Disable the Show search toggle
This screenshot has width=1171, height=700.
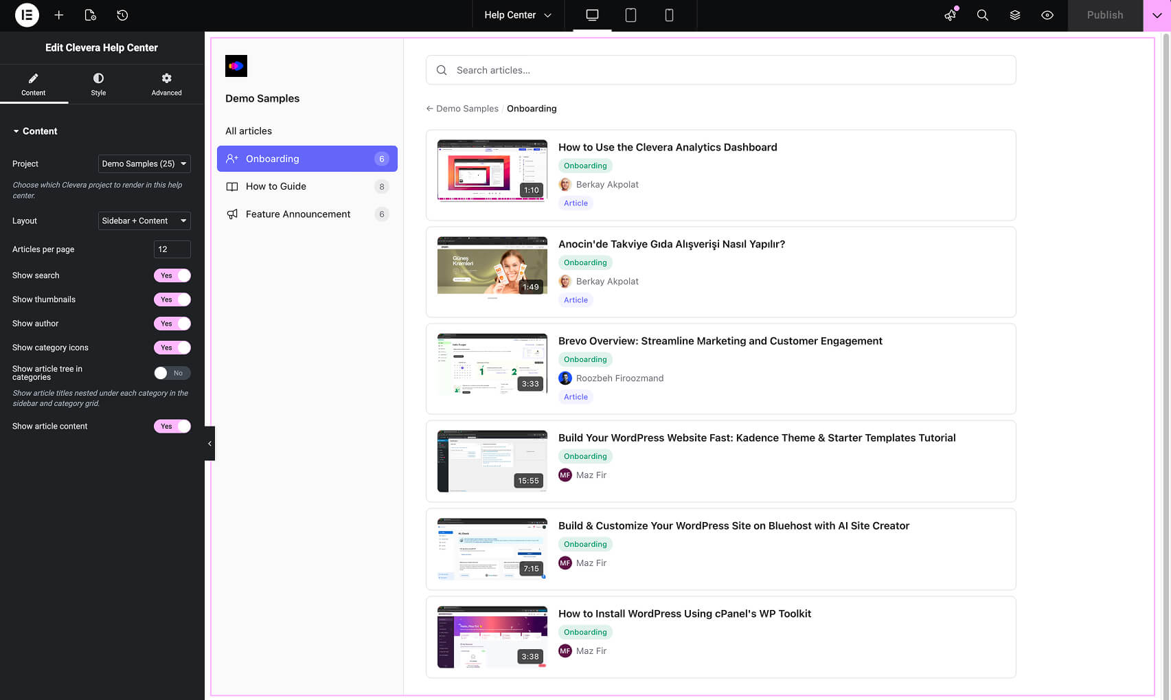pos(172,275)
